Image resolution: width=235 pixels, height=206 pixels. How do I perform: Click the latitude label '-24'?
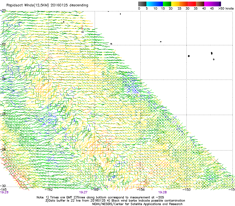coord(3,79)
